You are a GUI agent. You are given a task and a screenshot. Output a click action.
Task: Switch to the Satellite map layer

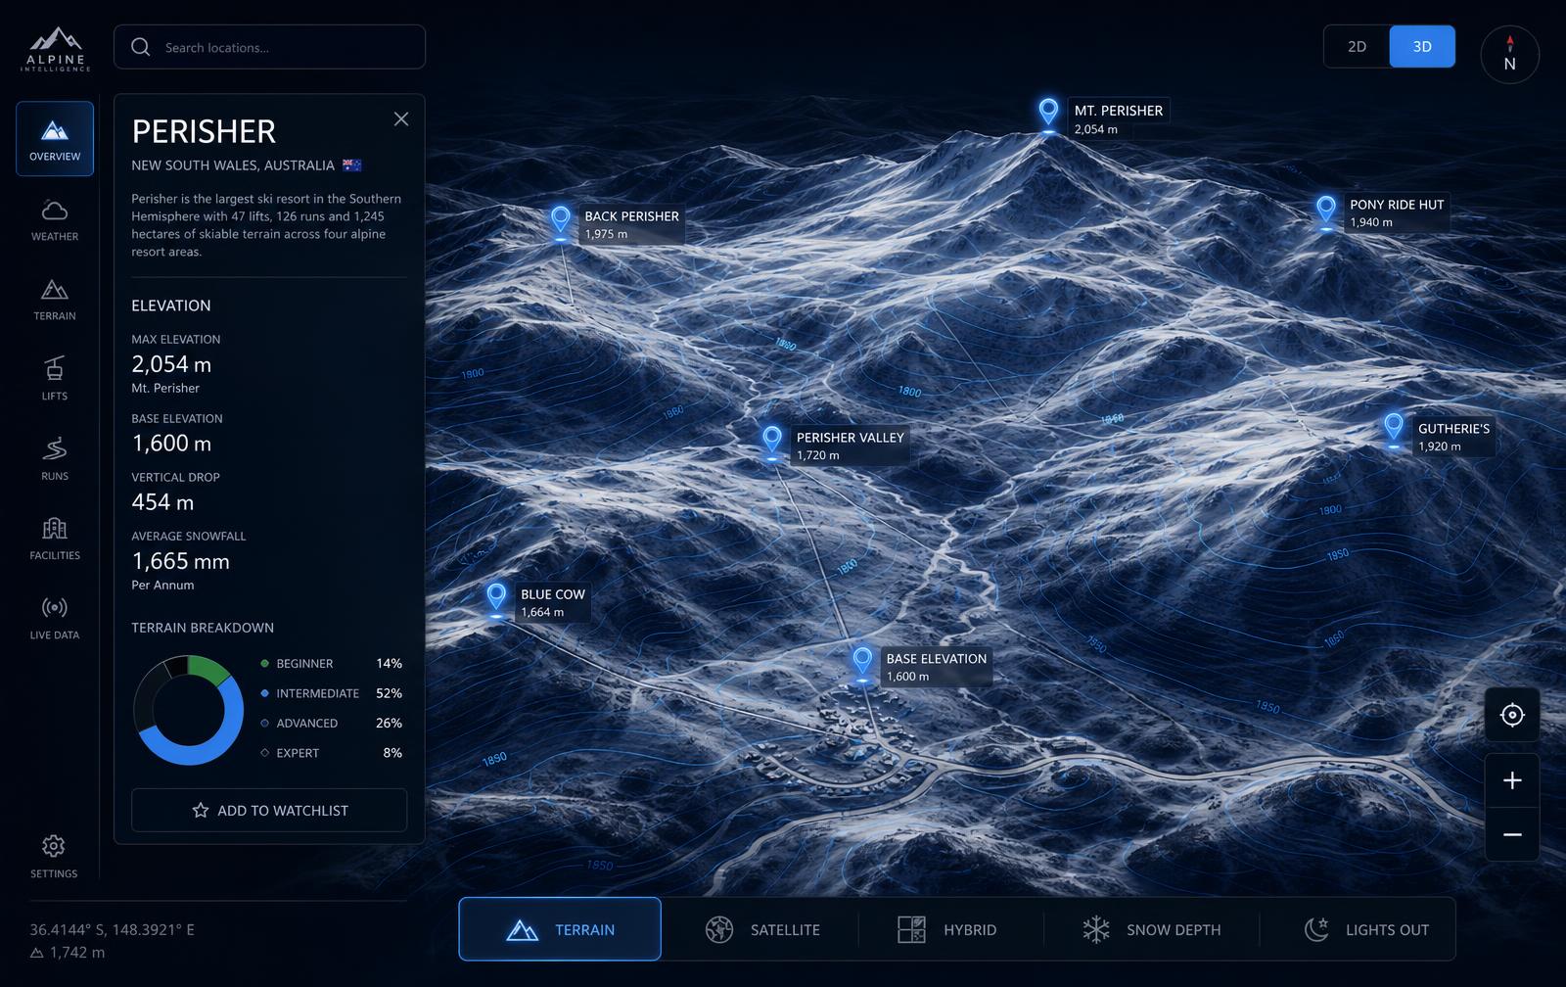[x=762, y=929]
